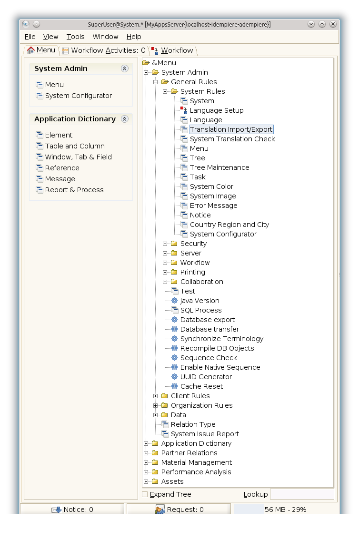Click the Lookup search field
The image size is (359, 549).
[x=302, y=494]
